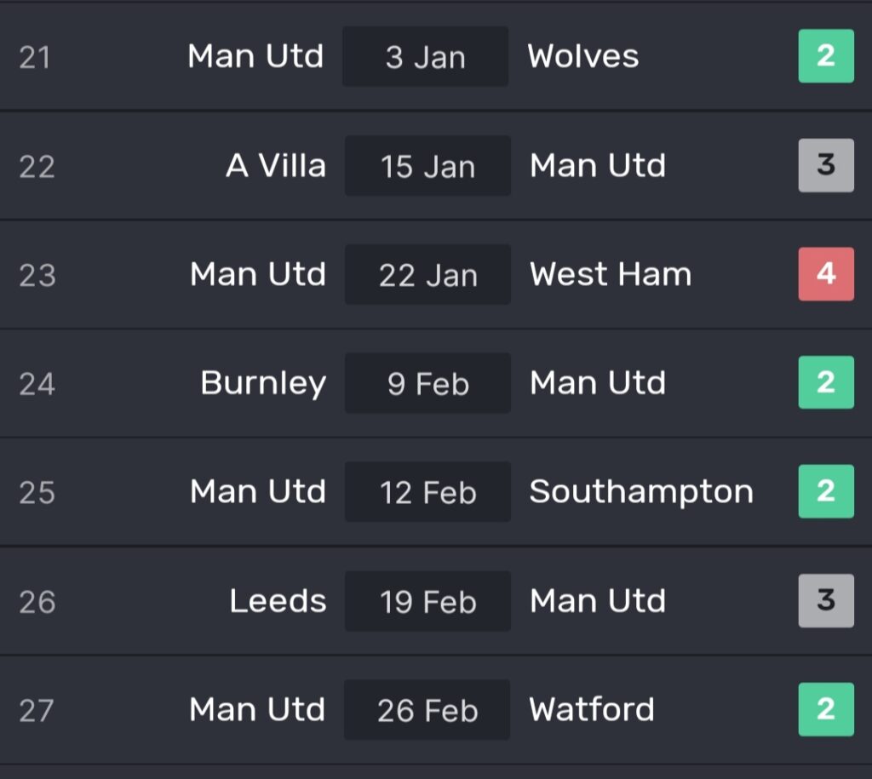
Task: Open the West Ham team link
Action: click(611, 275)
